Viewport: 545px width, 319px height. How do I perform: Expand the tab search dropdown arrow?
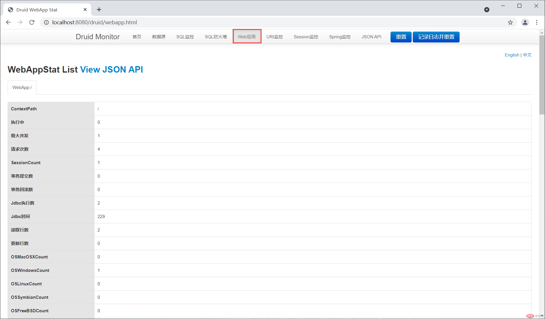(x=487, y=10)
